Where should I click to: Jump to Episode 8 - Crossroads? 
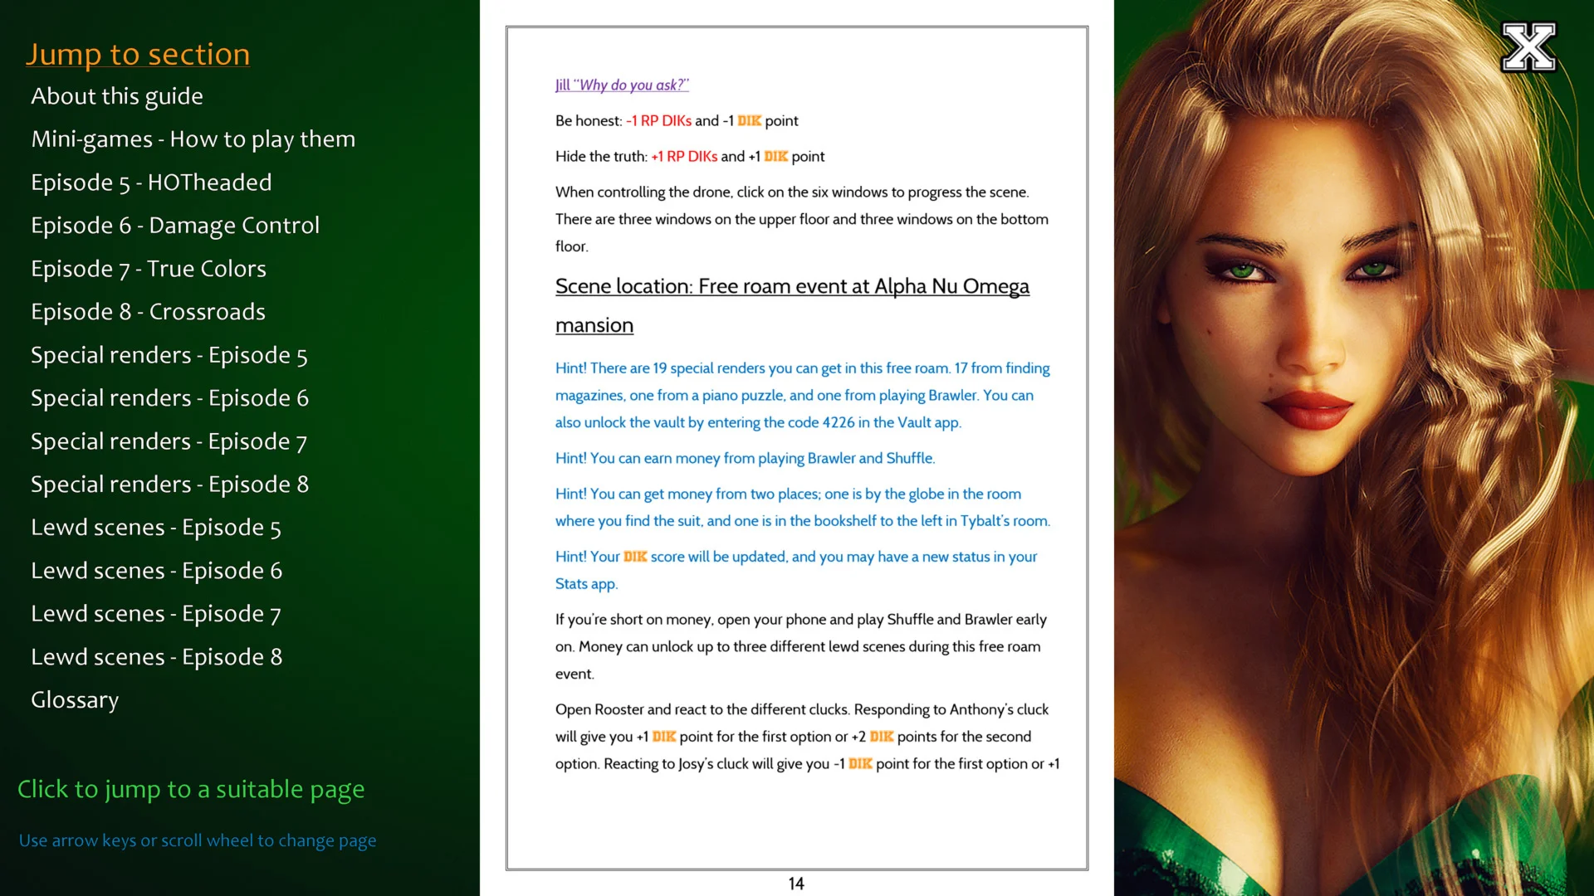click(148, 312)
